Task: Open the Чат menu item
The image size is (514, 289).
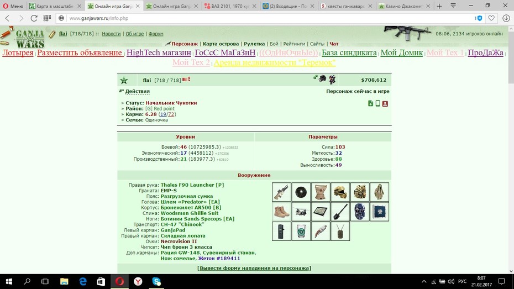Action: pyautogui.click(x=334, y=44)
